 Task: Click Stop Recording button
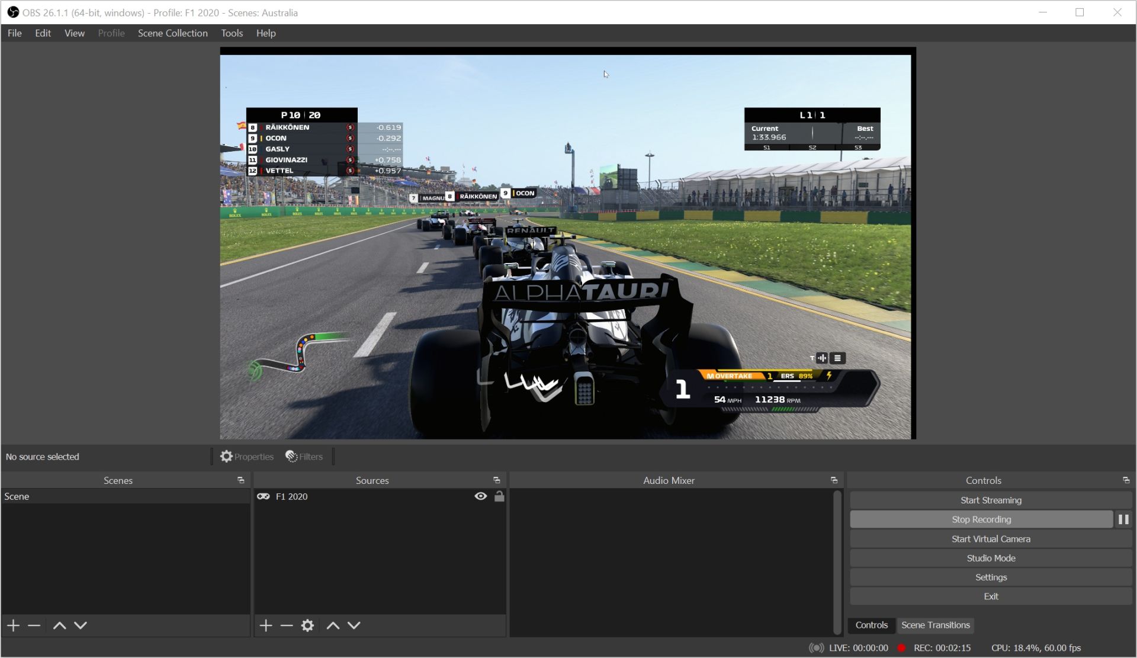pos(981,519)
